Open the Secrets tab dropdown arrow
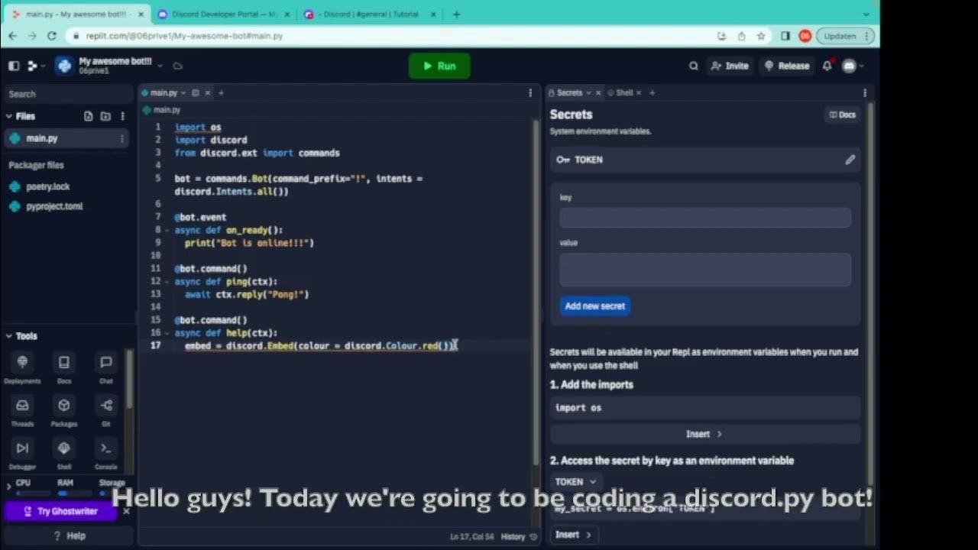This screenshot has width=978, height=550. point(588,93)
